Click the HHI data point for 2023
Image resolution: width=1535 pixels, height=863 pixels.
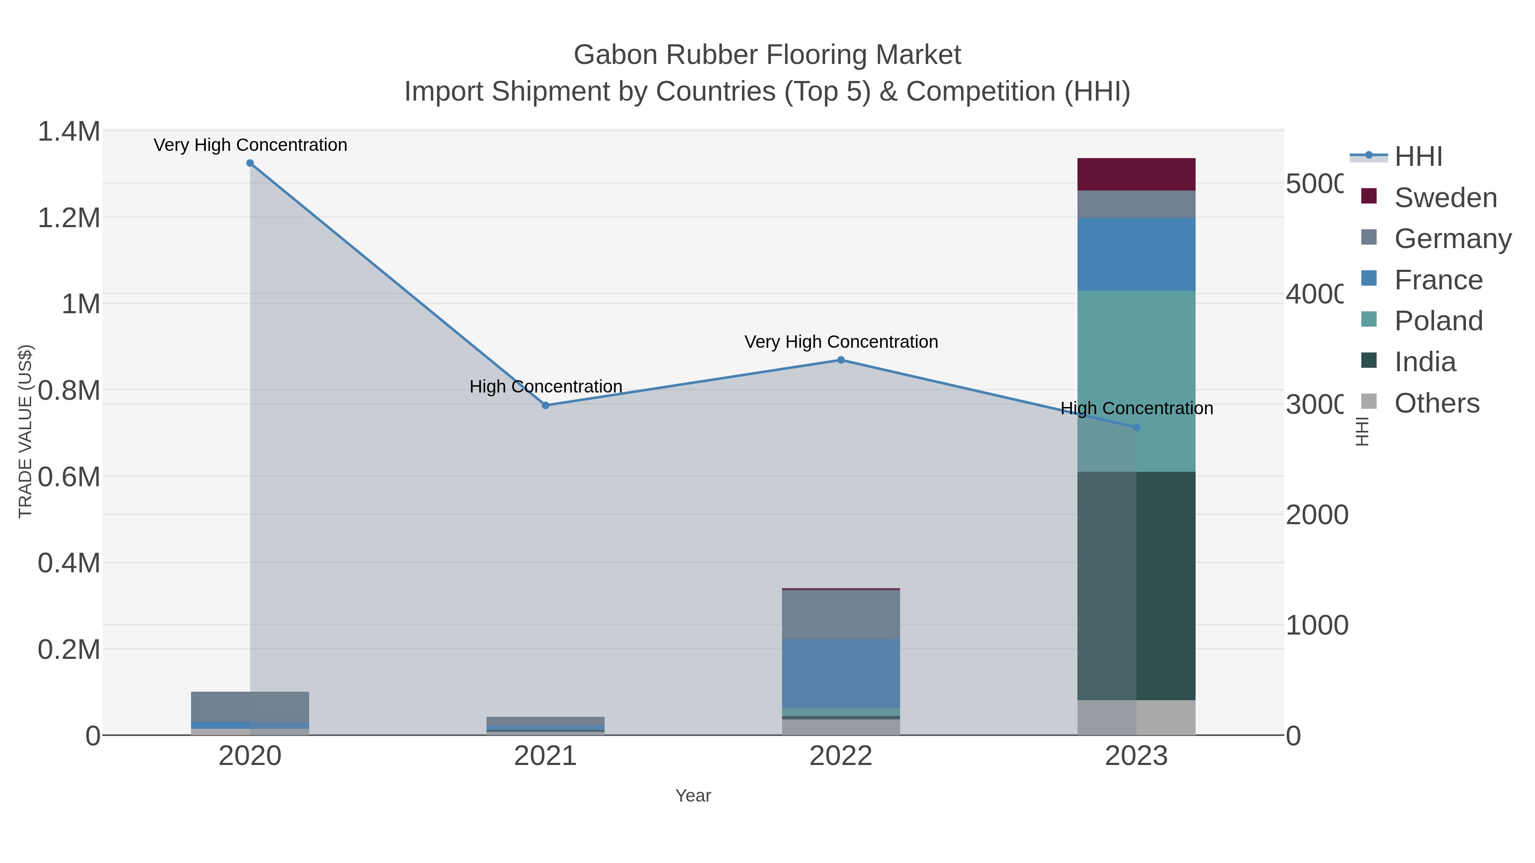click(1136, 427)
